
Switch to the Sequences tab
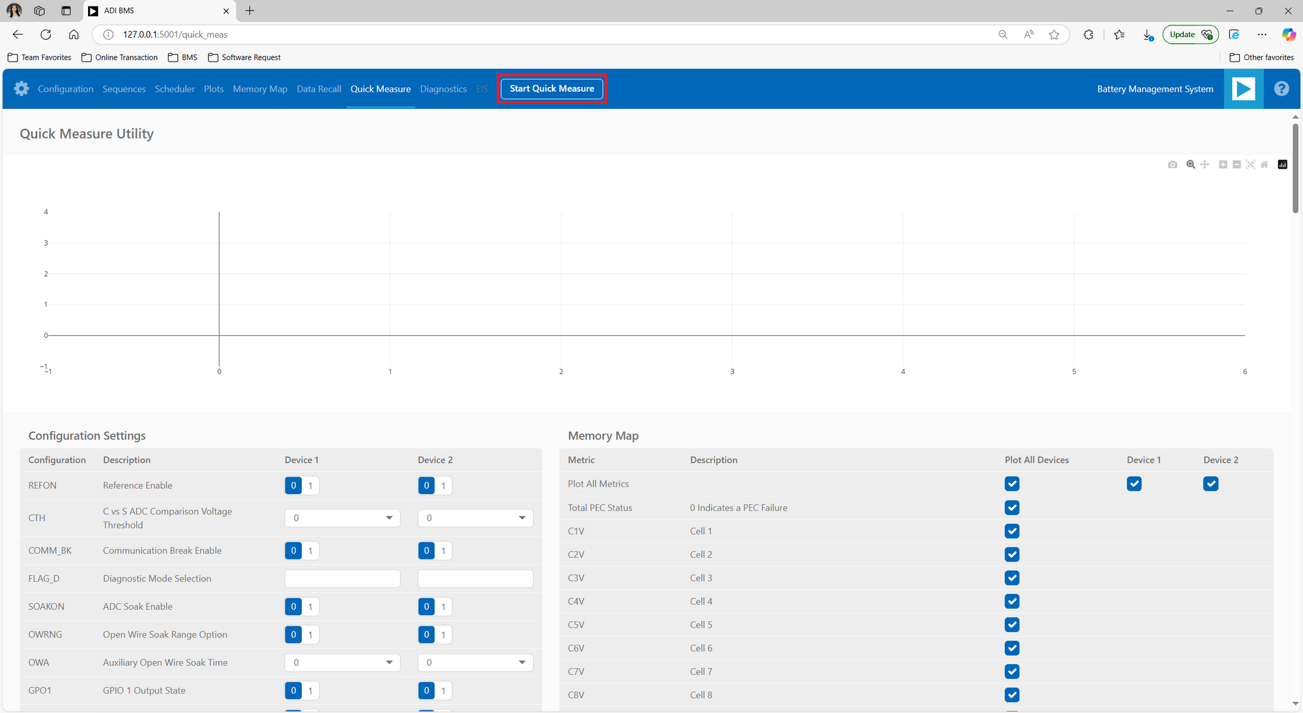[x=124, y=89]
